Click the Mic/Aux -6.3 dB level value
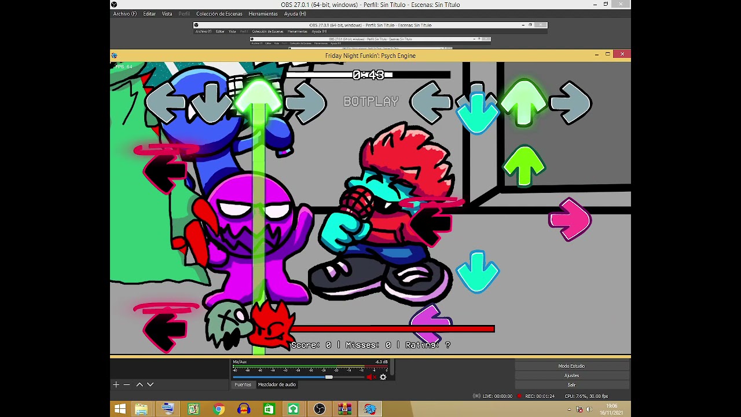Viewport: 741px width, 417px height. (381, 362)
